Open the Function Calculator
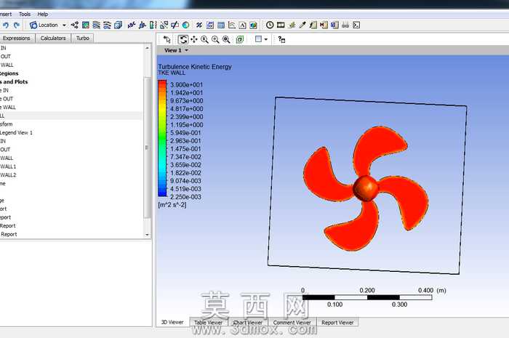Screen dimensions: 509x338 313,25
